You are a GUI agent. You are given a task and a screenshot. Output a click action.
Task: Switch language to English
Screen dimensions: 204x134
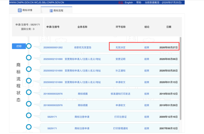[129, 3]
